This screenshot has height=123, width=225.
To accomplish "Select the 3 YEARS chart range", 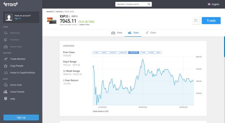I will click(151, 52).
